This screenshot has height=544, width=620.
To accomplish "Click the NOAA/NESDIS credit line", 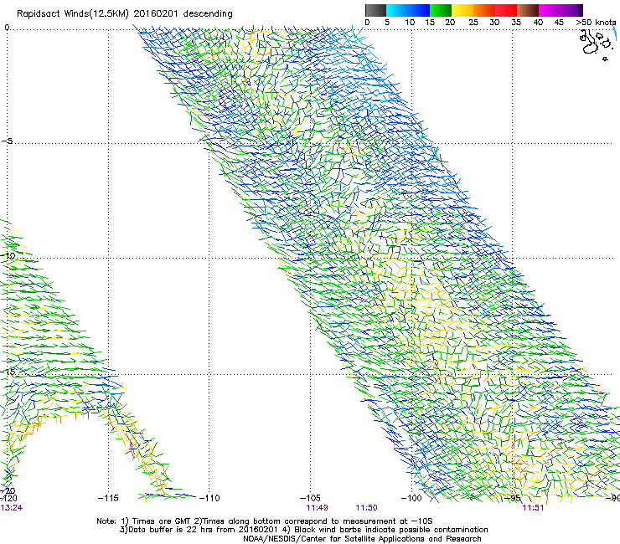I will 362,539.
